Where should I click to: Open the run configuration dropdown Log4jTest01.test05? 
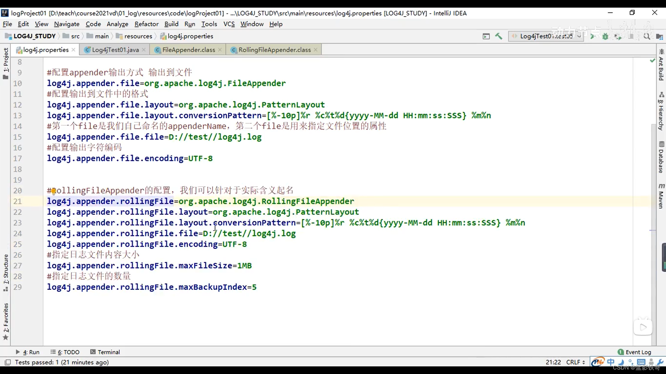(546, 36)
